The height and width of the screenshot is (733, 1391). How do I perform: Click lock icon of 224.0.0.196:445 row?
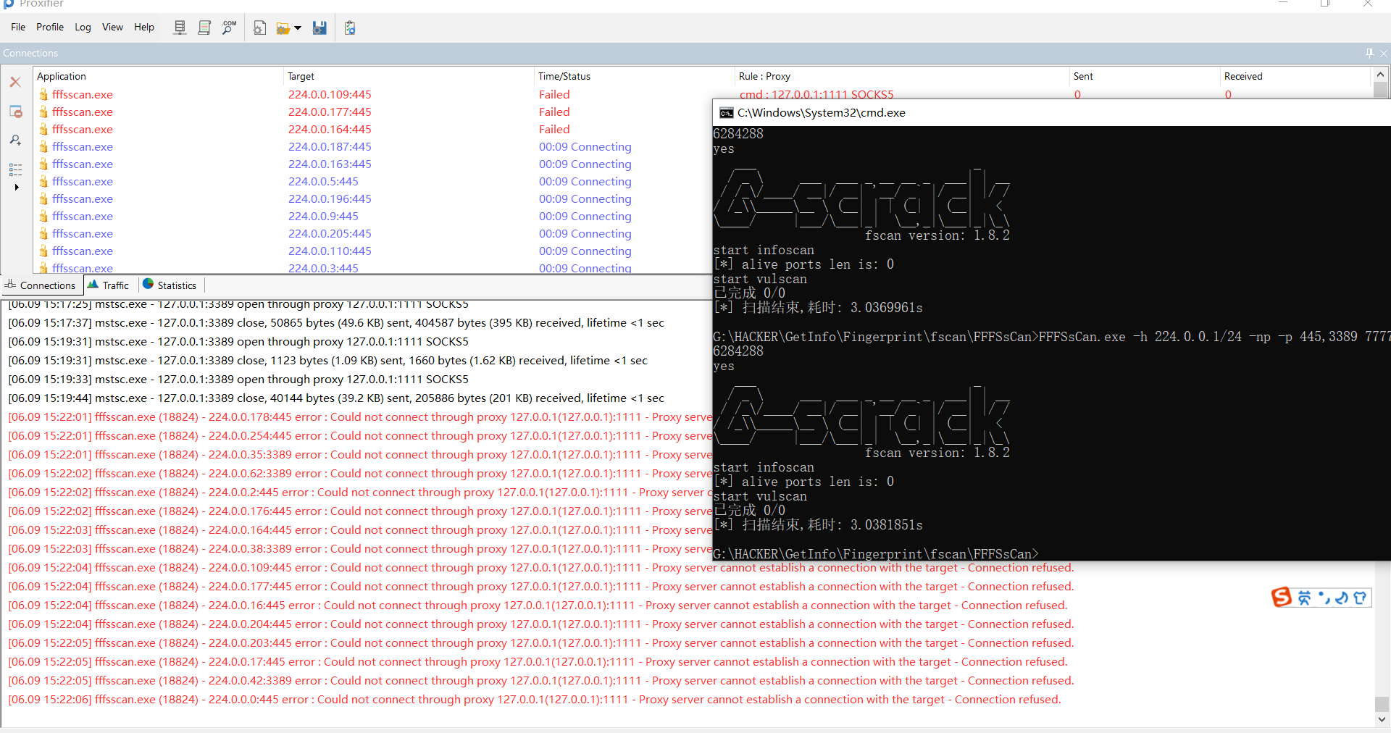[x=43, y=198]
